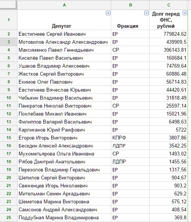Select cell with Евстигнеев Сергей Иванович

point(64,34)
